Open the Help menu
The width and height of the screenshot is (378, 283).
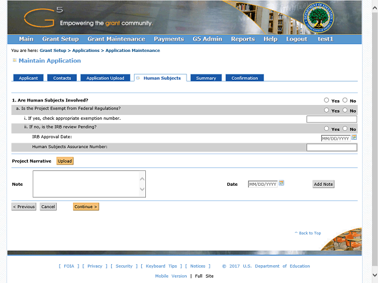tap(271, 39)
